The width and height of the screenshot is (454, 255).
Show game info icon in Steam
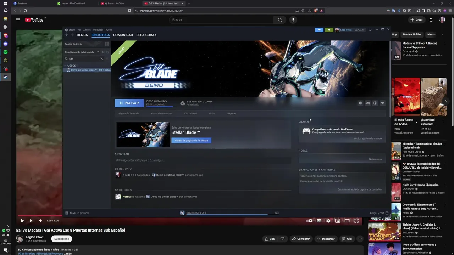pos(375,103)
